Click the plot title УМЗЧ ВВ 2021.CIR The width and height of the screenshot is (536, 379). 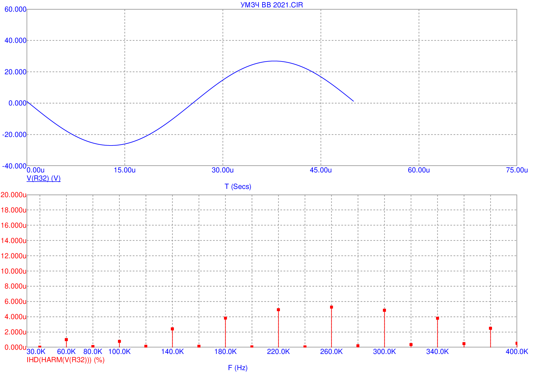[x=272, y=5]
